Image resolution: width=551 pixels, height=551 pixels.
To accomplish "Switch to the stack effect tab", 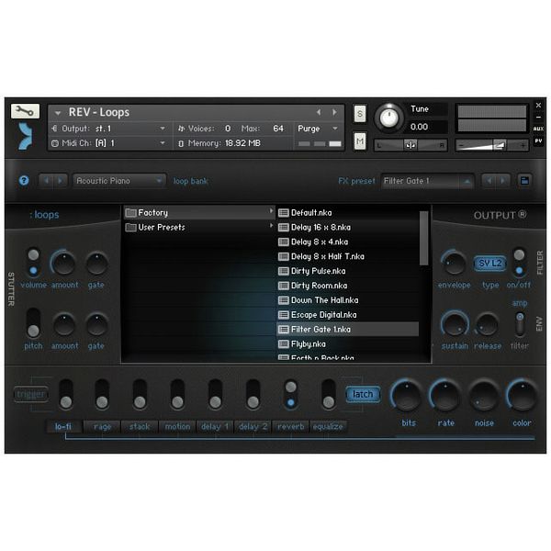I will 140,427.
